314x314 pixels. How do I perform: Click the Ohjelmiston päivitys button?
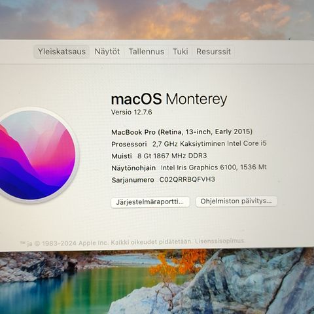(236, 201)
